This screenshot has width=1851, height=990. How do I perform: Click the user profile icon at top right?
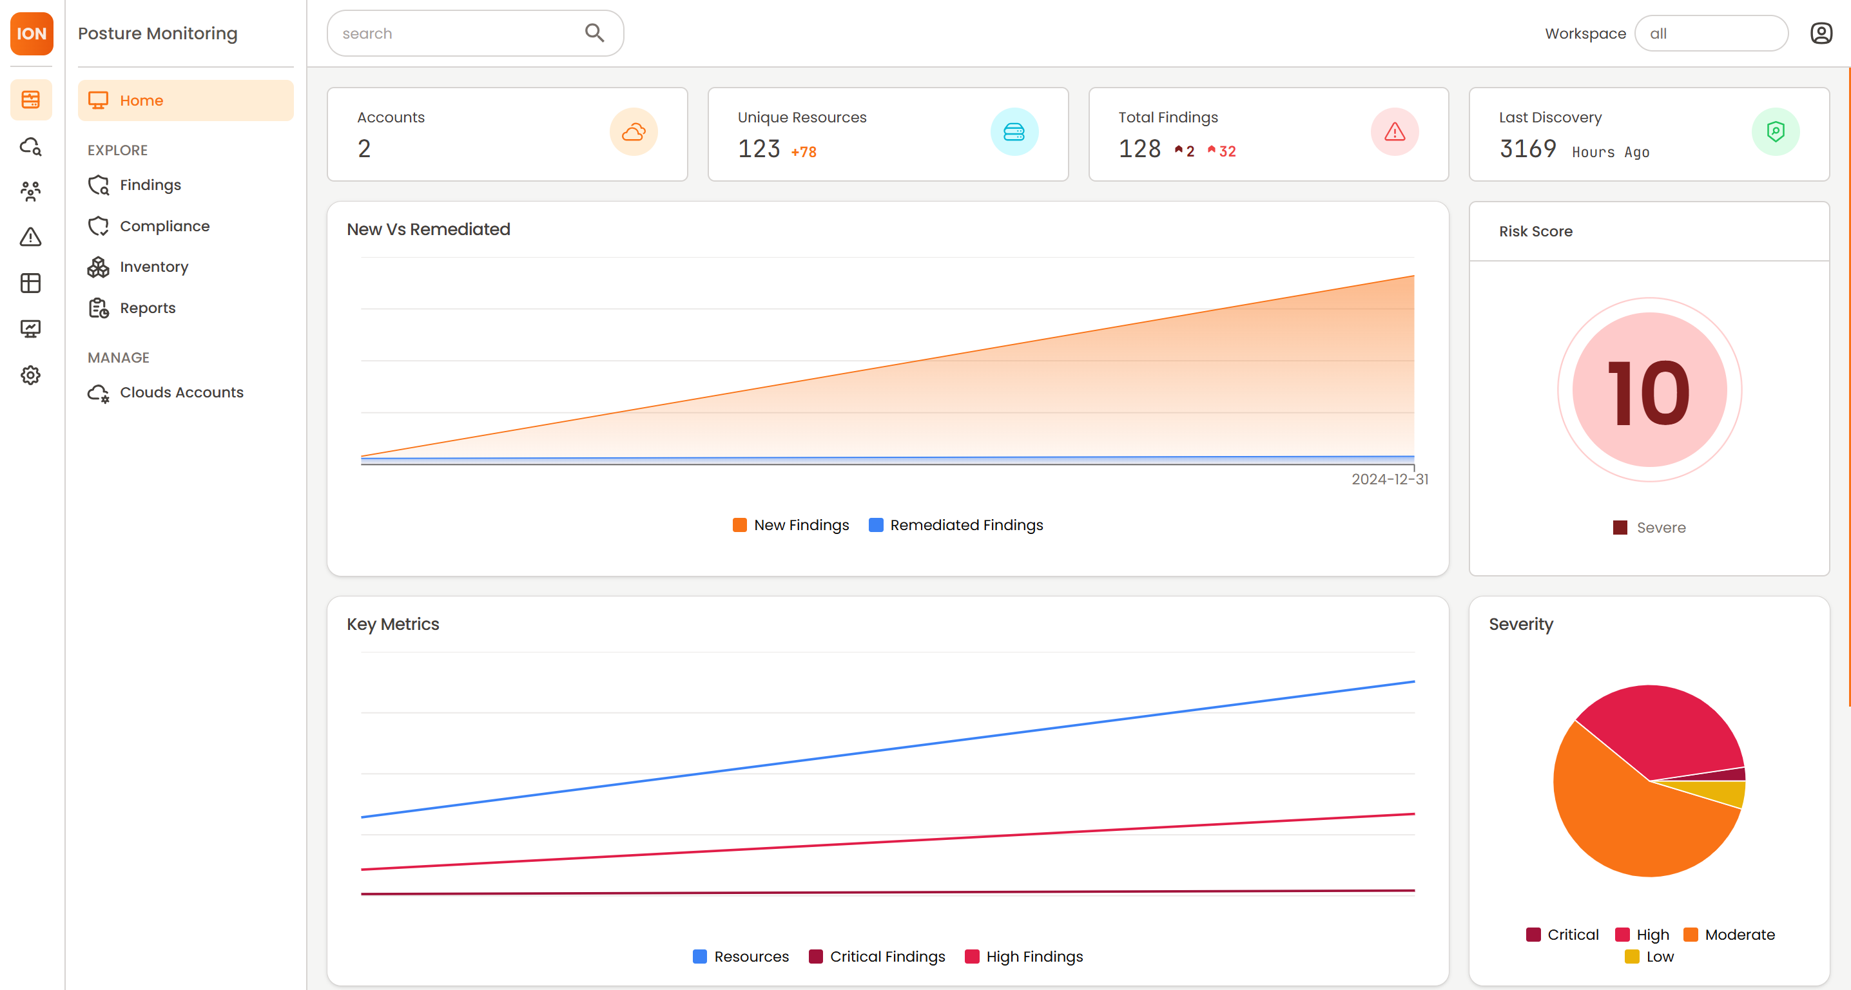pyautogui.click(x=1821, y=33)
